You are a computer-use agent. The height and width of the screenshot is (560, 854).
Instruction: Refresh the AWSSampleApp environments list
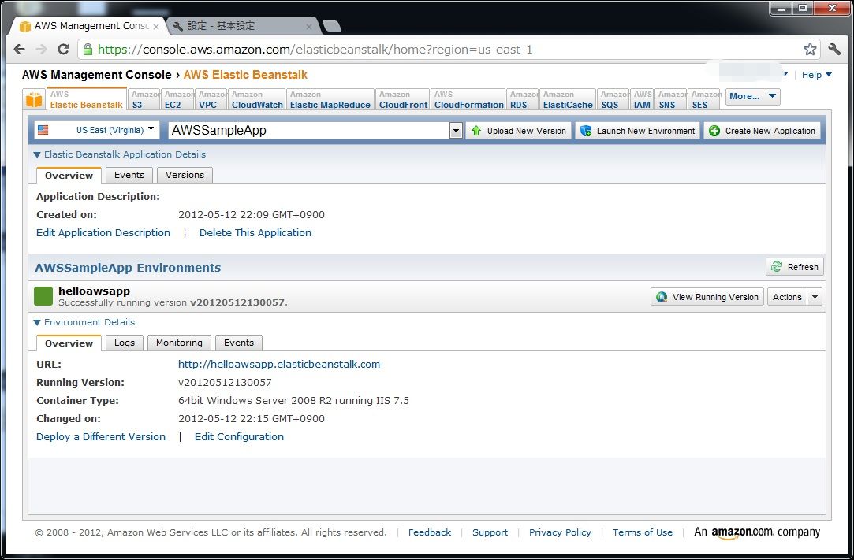pyautogui.click(x=795, y=267)
